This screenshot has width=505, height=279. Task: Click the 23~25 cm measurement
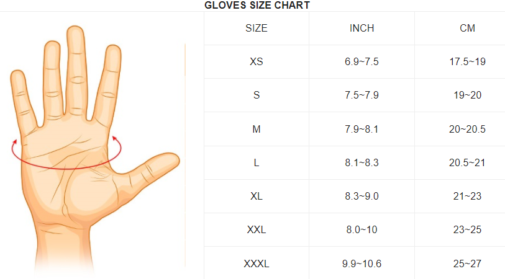pyautogui.click(x=467, y=230)
